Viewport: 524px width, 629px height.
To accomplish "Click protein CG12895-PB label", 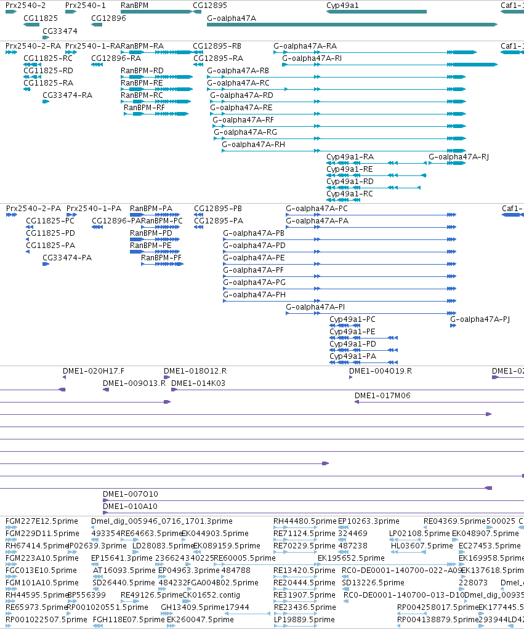I will coord(218,209).
